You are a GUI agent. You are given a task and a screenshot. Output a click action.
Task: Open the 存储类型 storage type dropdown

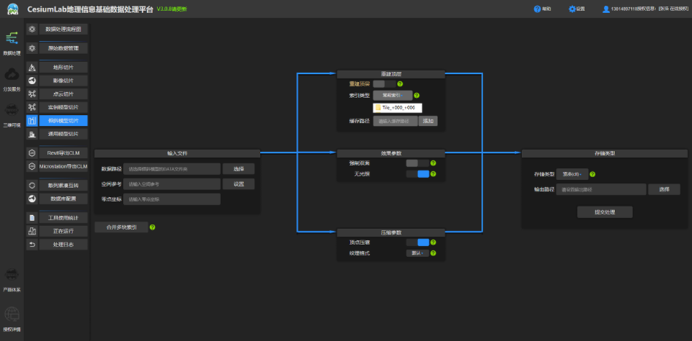[572, 174]
